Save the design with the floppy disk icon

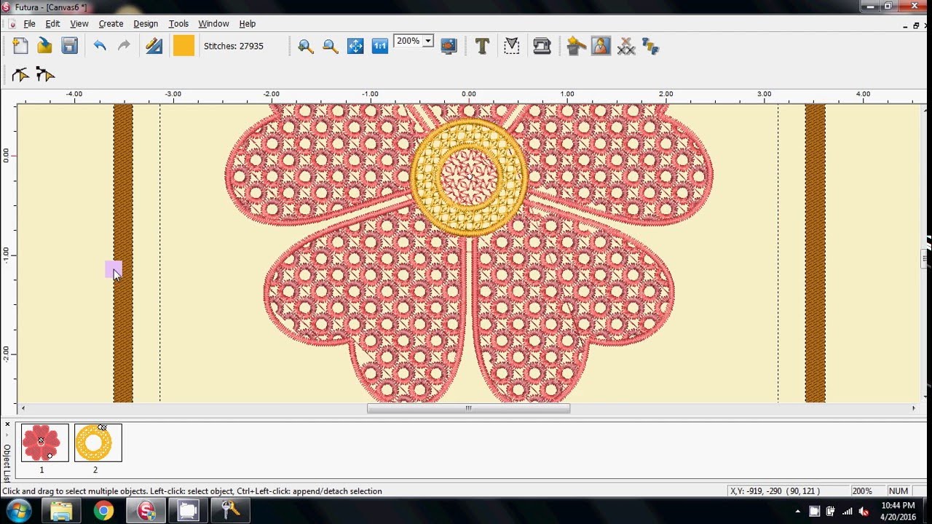[x=69, y=46]
